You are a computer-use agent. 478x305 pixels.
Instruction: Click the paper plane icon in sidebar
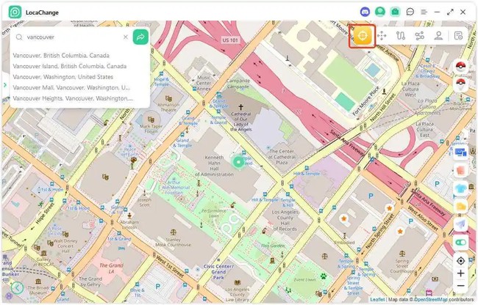point(460,224)
